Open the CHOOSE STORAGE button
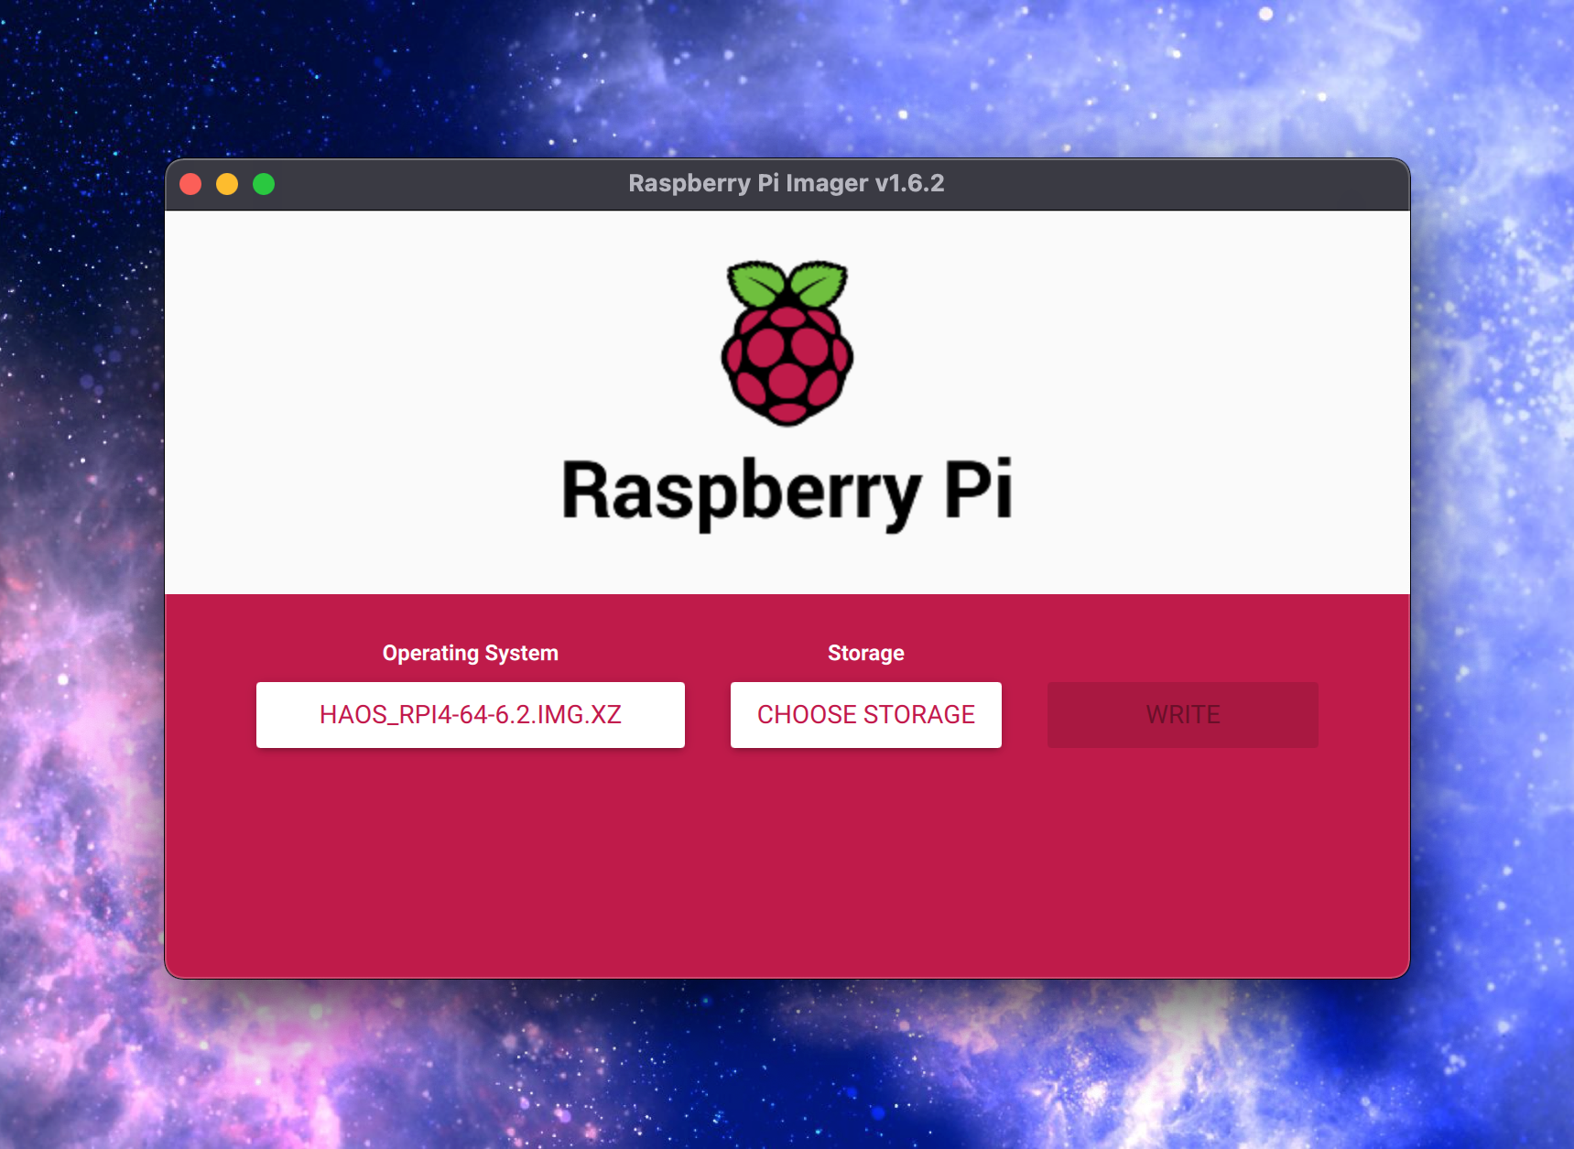The image size is (1574, 1149). pyautogui.click(x=866, y=714)
